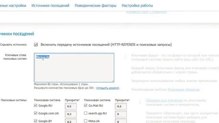Edit Google.RU priority field 0.5
The image size is (219, 123).
(x=71, y=106)
